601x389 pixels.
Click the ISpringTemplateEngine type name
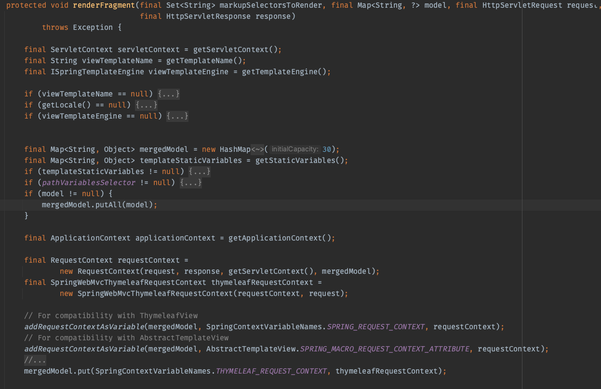pos(97,72)
